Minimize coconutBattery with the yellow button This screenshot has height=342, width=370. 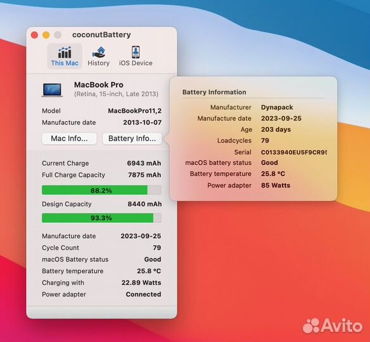pyautogui.click(x=46, y=35)
